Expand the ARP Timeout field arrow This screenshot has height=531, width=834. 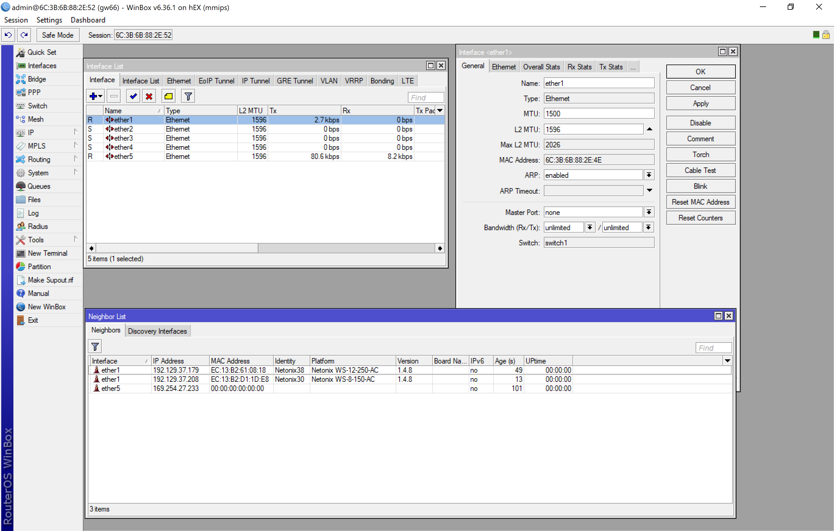tap(649, 190)
